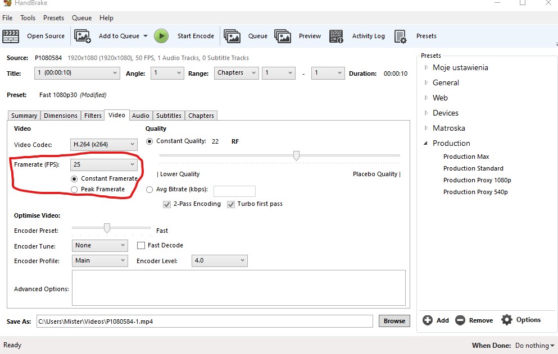Image resolution: width=558 pixels, height=354 pixels.
Task: Open the Presets menu
Action: coord(54,18)
